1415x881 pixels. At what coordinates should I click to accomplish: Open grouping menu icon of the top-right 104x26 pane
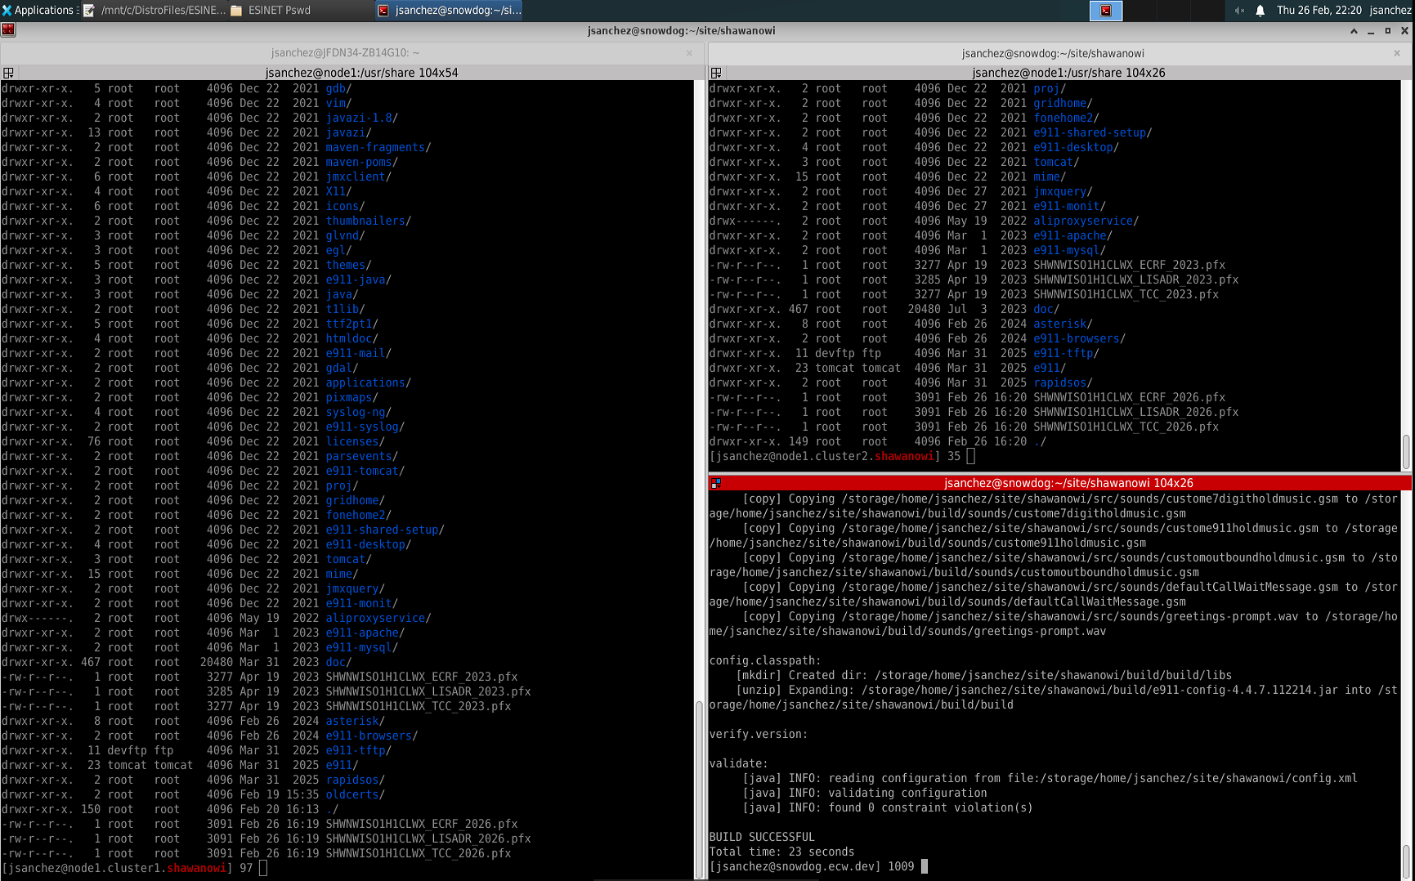click(x=716, y=73)
